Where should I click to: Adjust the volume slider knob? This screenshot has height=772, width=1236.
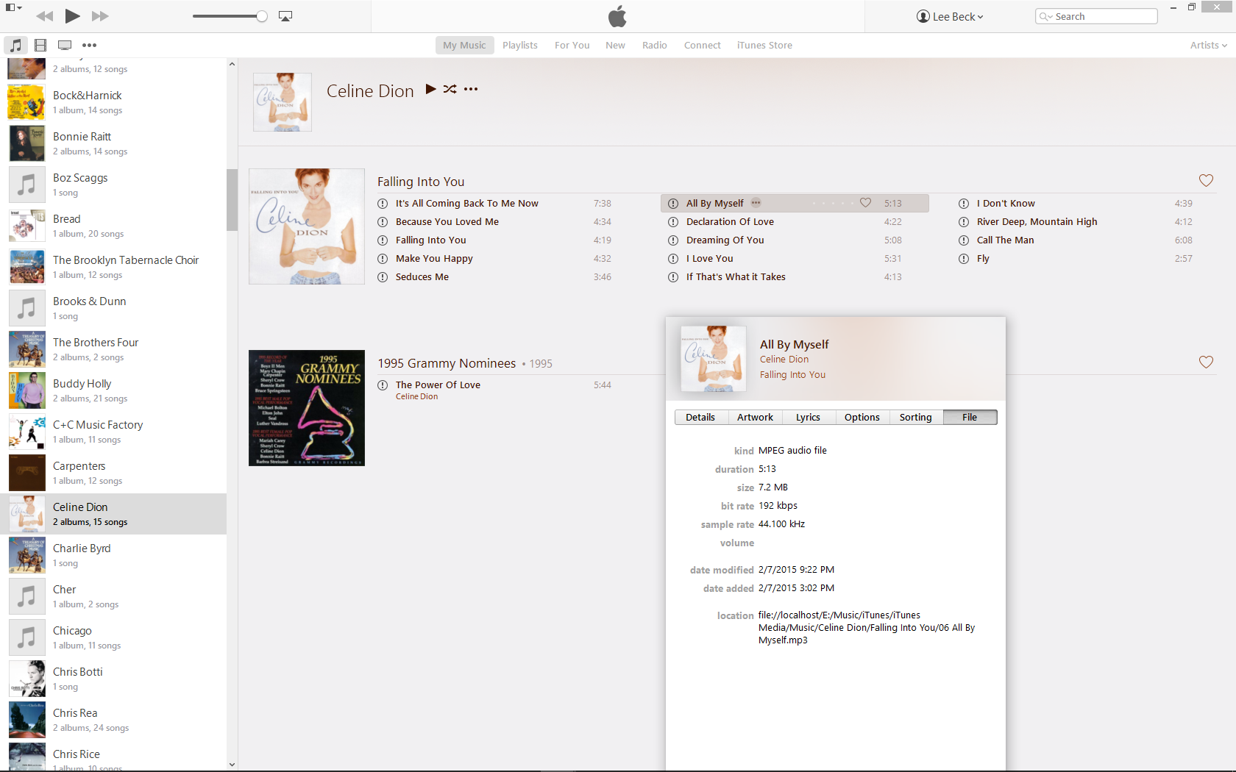coord(261,16)
